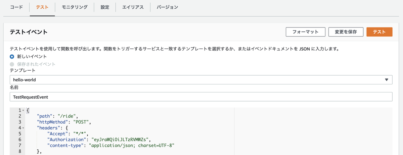This screenshot has width=403, height=155.
Task: Click the 変更を保存 button
Action: pos(346,32)
